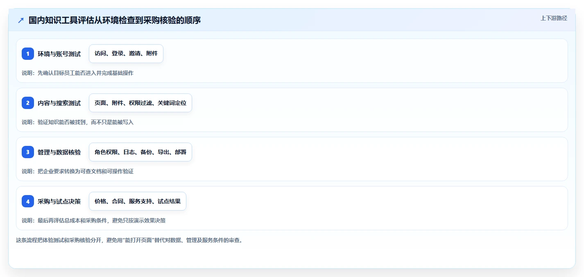Select the 上下游路径 label
Screen dimensions: 584x277
coord(554,18)
